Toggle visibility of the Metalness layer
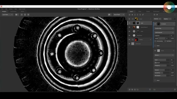 (x=129, y=35)
